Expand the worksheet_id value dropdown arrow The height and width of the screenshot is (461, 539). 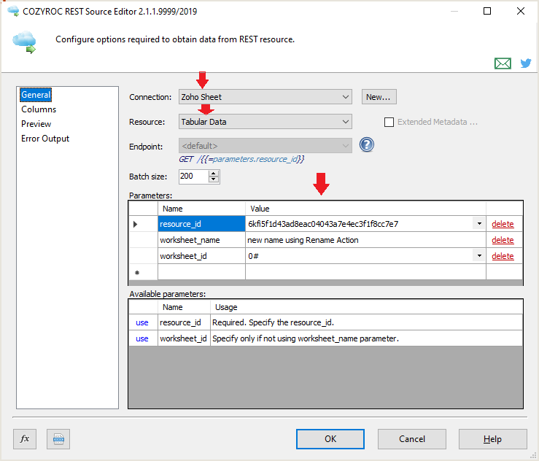click(479, 256)
